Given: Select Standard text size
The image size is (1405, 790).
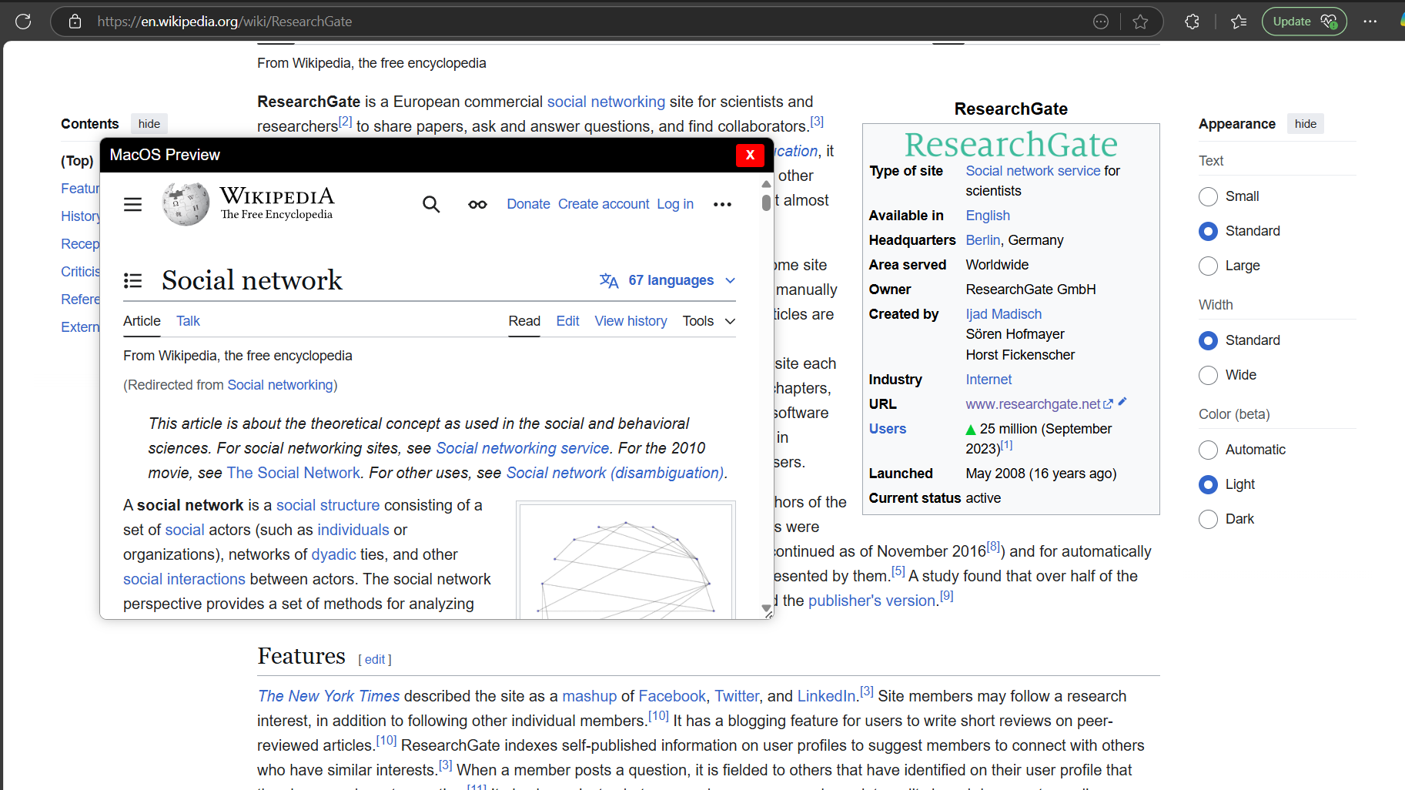Looking at the screenshot, I should (x=1208, y=231).
